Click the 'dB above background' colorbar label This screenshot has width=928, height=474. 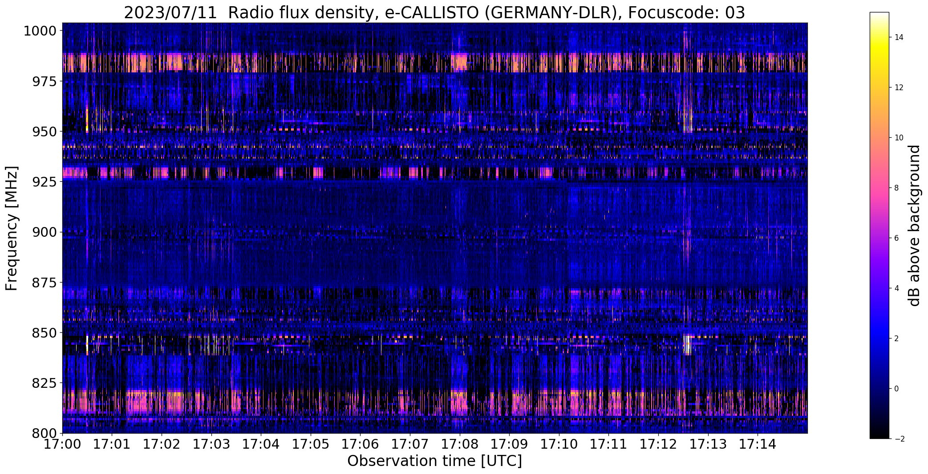pyautogui.click(x=915, y=226)
